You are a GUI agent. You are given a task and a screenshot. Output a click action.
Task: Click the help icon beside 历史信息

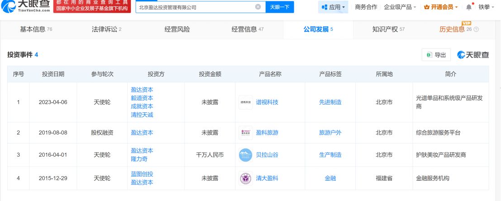click(x=476, y=29)
